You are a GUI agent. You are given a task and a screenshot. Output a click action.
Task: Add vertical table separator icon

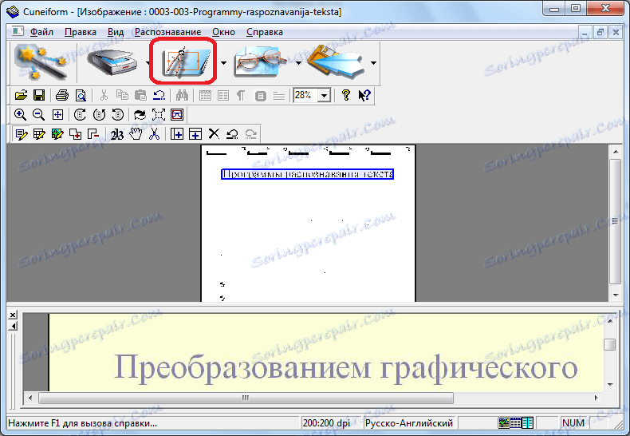177,134
